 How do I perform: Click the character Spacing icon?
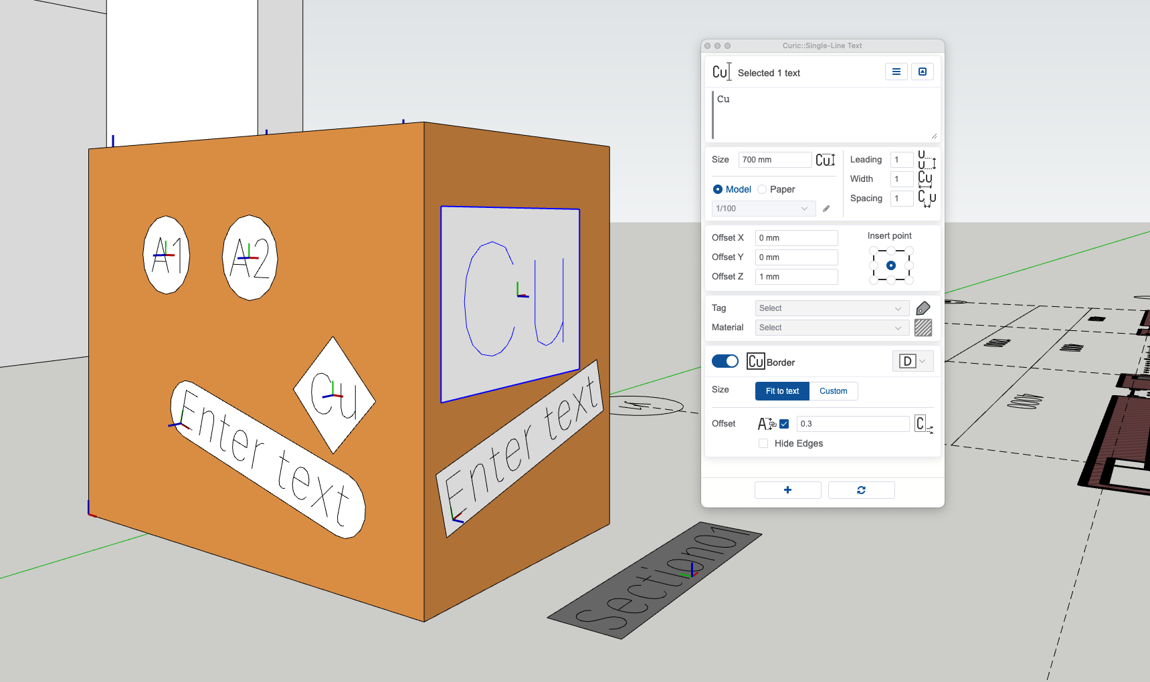click(926, 199)
